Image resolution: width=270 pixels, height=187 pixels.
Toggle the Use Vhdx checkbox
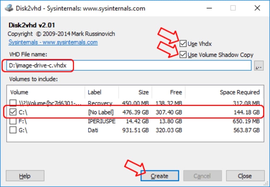183,44
